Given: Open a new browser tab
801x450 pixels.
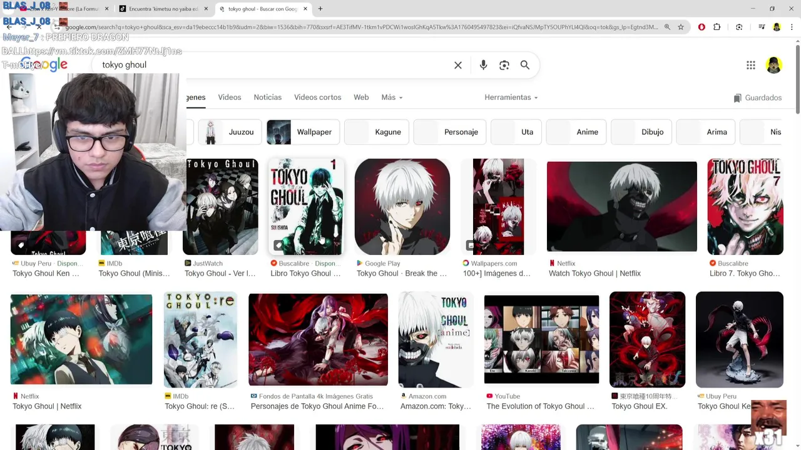Looking at the screenshot, I should (320, 9).
